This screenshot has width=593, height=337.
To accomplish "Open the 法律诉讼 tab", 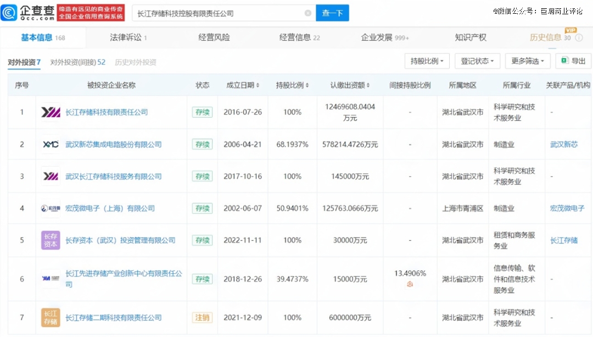I will pos(128,37).
